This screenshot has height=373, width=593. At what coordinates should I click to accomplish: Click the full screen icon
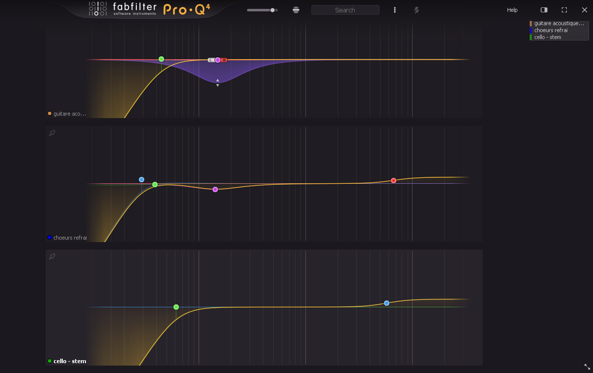click(x=564, y=10)
